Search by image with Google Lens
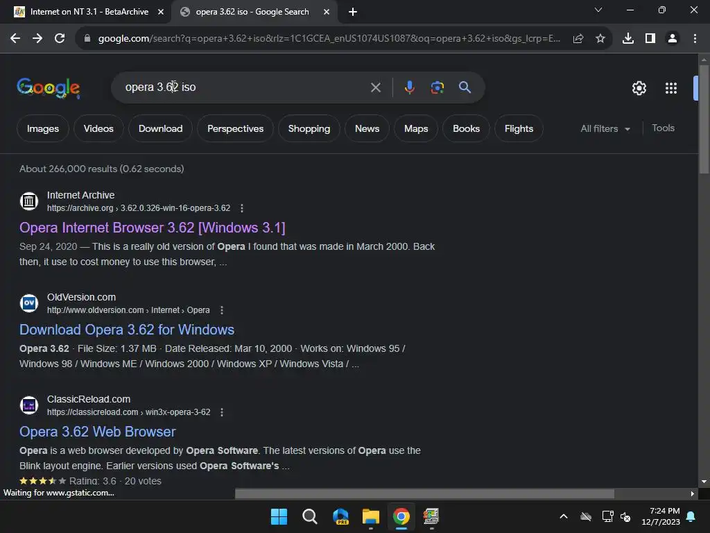Viewport: 710px width, 533px height. pyautogui.click(x=438, y=87)
